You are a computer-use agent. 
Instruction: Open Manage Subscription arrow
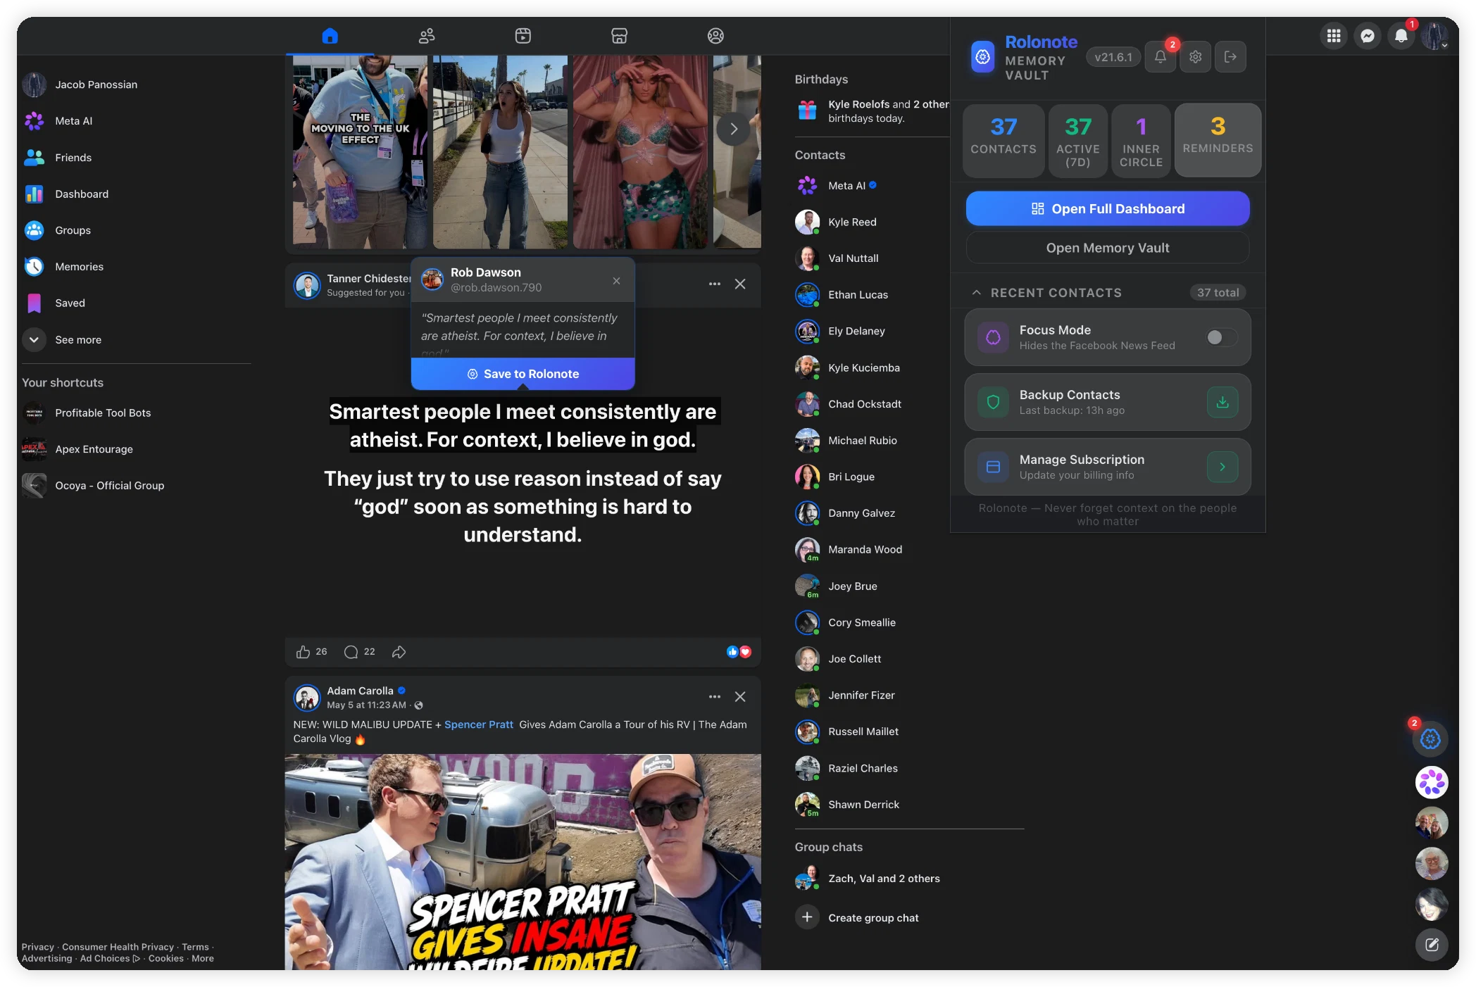point(1222,467)
